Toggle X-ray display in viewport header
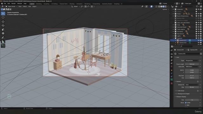The image size is (203, 114). [156, 6]
